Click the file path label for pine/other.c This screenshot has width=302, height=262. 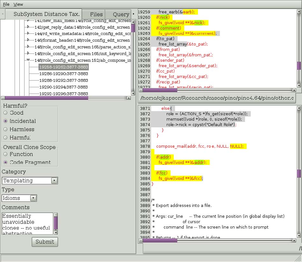click(x=217, y=98)
